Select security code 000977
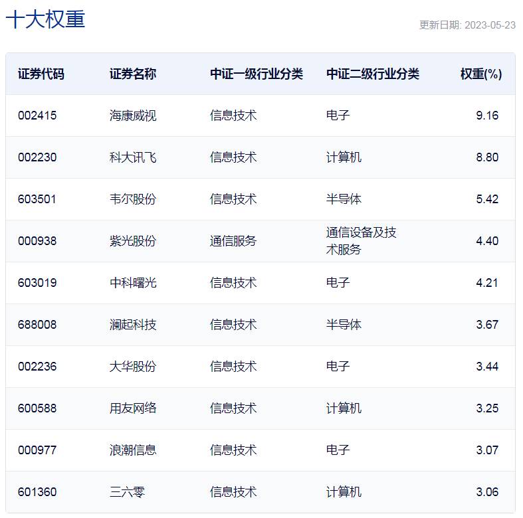The image size is (523, 518). 37,450
